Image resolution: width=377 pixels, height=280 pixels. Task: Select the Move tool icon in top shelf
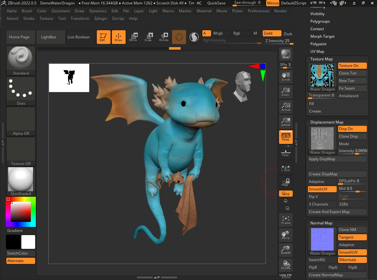click(x=133, y=37)
